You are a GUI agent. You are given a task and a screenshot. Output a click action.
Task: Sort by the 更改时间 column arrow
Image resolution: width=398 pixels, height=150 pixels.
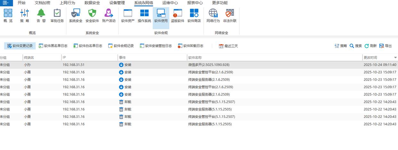pos(395,58)
